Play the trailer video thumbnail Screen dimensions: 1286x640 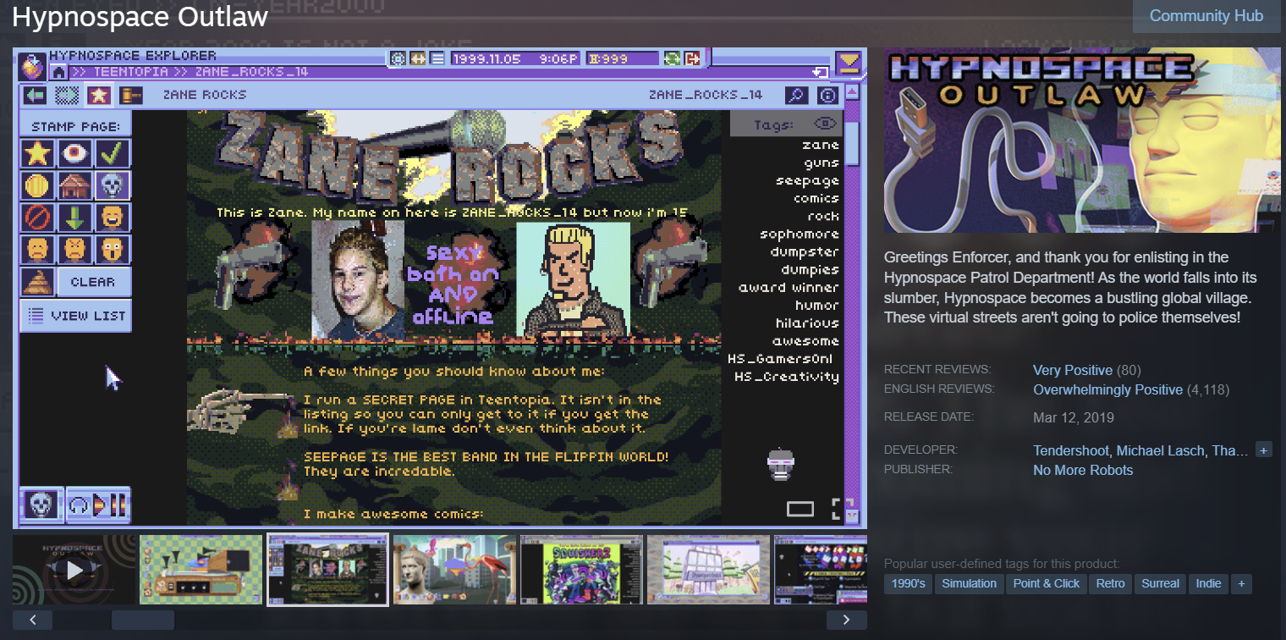coord(74,569)
